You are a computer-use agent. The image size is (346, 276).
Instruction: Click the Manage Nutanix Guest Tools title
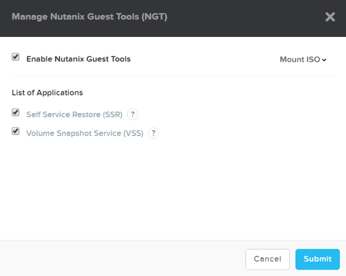[x=89, y=17]
